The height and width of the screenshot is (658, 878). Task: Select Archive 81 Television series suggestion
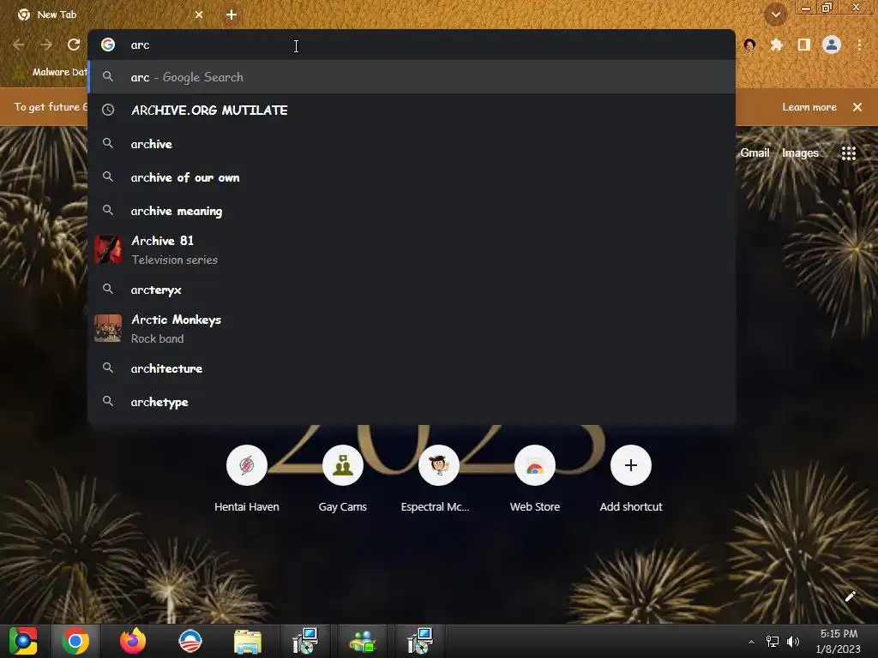[412, 249]
